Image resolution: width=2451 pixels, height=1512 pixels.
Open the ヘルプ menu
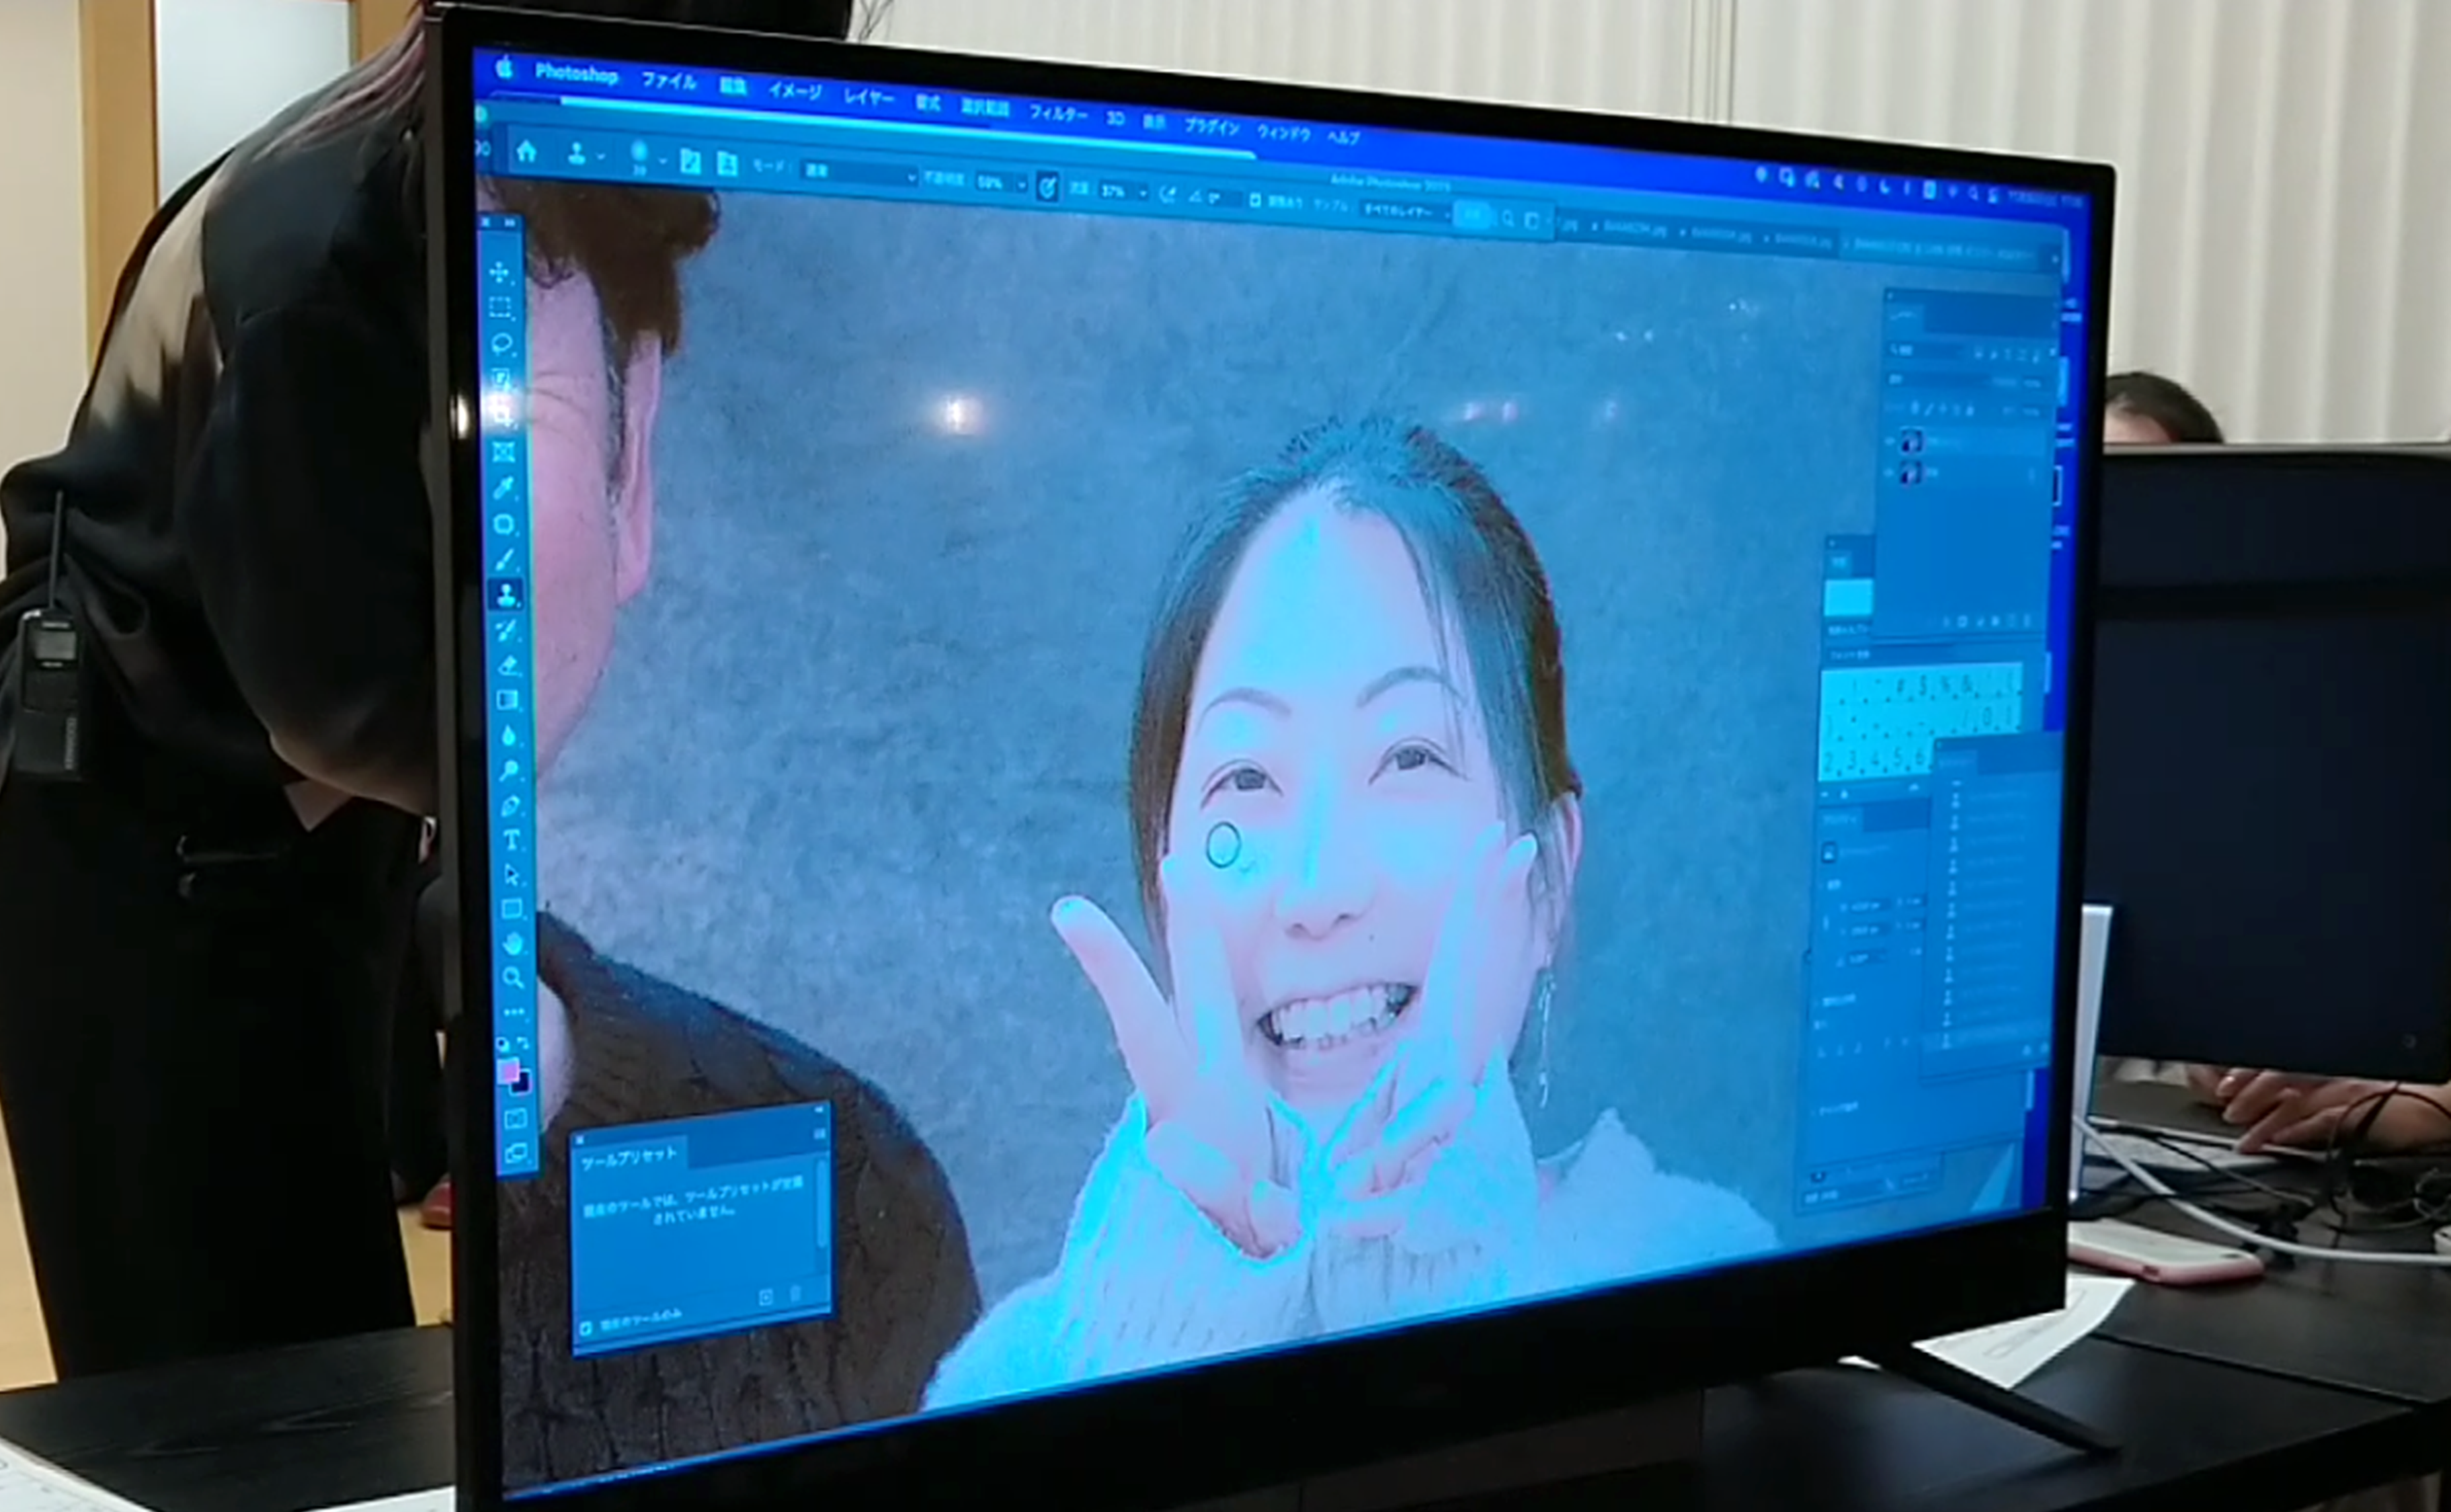click(1344, 138)
